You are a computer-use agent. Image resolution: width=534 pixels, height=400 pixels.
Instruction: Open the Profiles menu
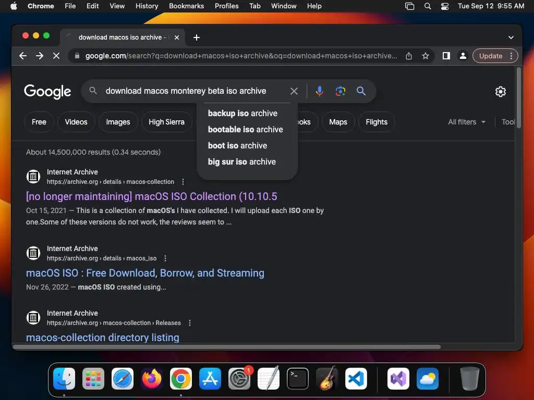pyautogui.click(x=226, y=6)
